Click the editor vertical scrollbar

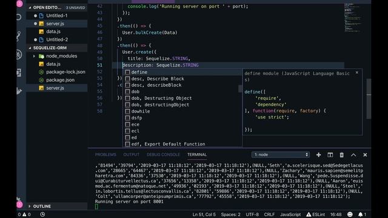point(369,99)
